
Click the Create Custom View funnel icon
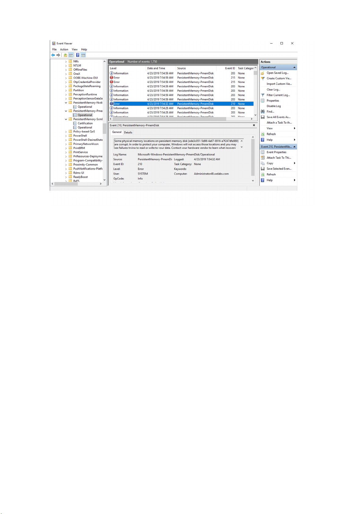coord(263,78)
